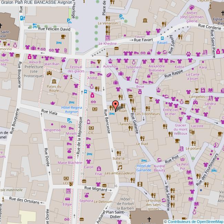Click the Le bistrot des sales gosses label
This screenshot has width=224, height=224.
(x=153, y=205)
